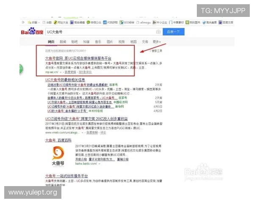
Task: Open the 收藏 favorites bookmark dropdown
Action: coord(34,22)
